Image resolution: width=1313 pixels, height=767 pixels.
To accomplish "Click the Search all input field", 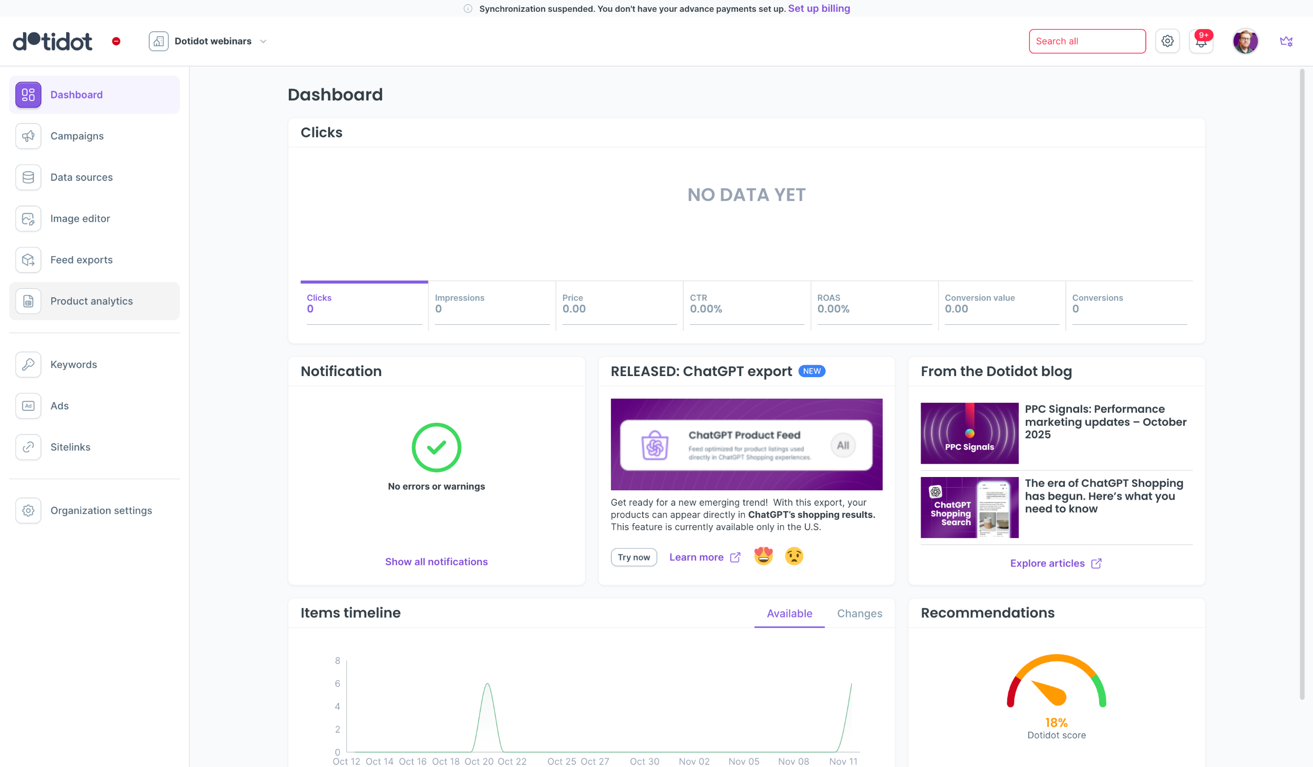I will (1087, 41).
